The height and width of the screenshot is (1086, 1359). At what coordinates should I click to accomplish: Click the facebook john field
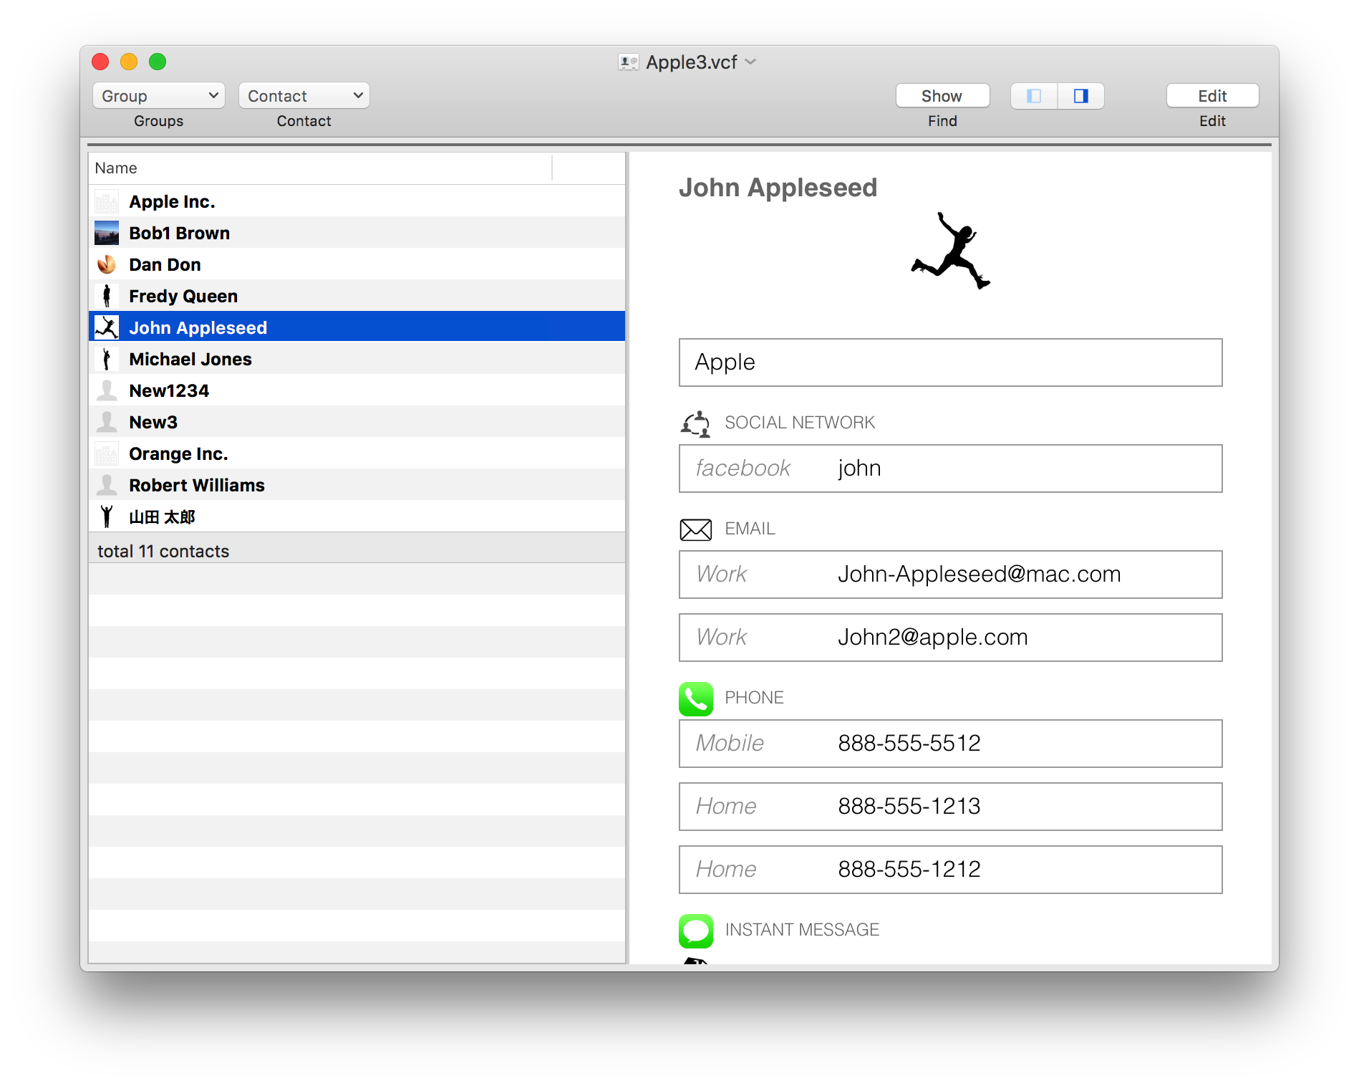[x=950, y=468]
